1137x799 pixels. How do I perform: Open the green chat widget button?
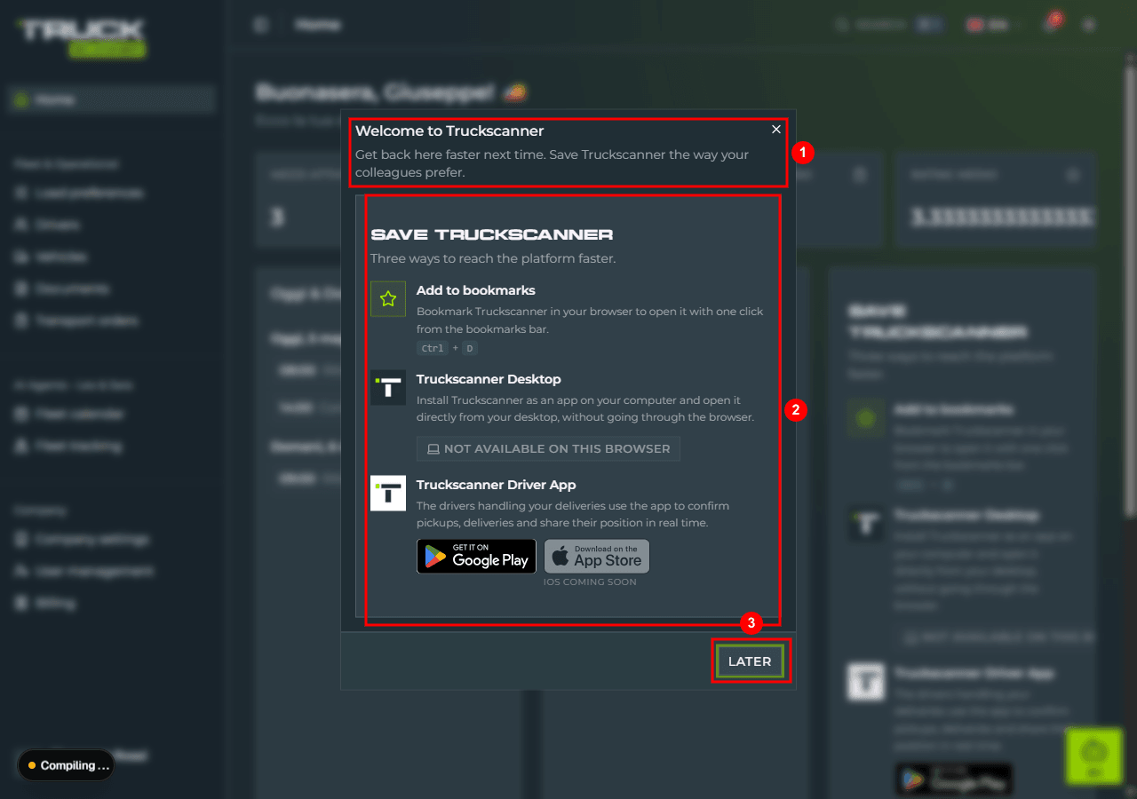tap(1094, 756)
